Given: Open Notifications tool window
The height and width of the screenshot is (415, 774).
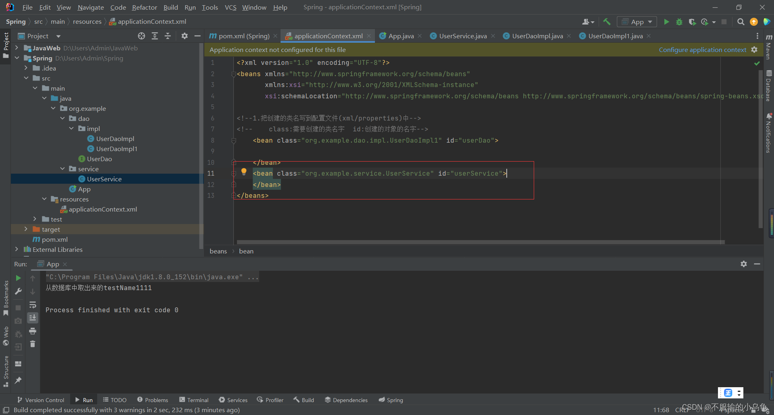Looking at the screenshot, I should (x=769, y=133).
